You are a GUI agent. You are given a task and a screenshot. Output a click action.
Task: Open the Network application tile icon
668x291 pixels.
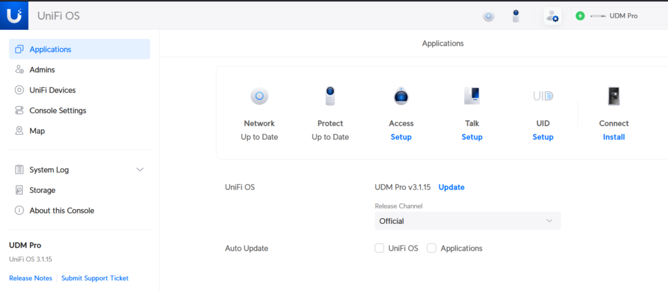click(260, 96)
